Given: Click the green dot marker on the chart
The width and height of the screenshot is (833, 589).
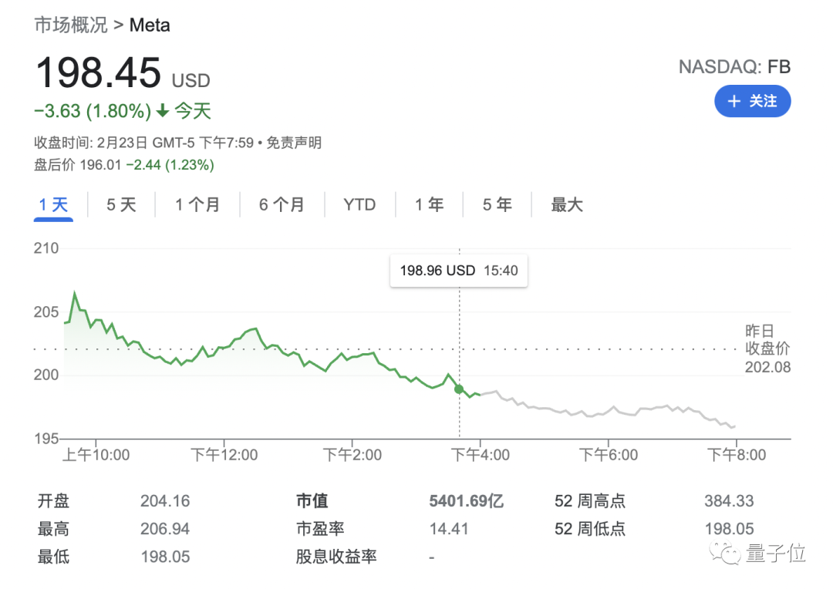Looking at the screenshot, I should point(460,389).
